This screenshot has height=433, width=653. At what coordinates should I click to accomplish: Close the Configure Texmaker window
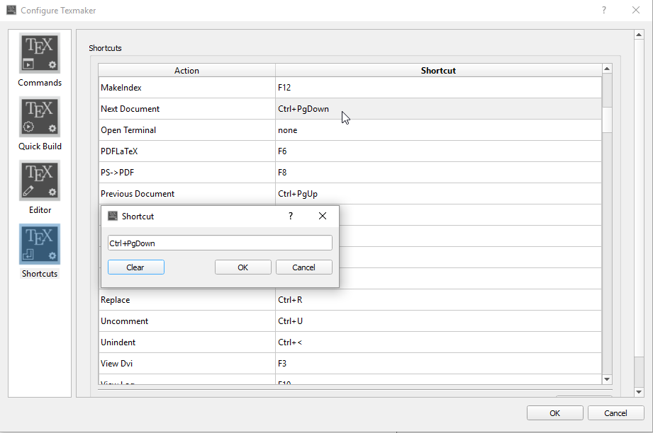click(x=635, y=10)
